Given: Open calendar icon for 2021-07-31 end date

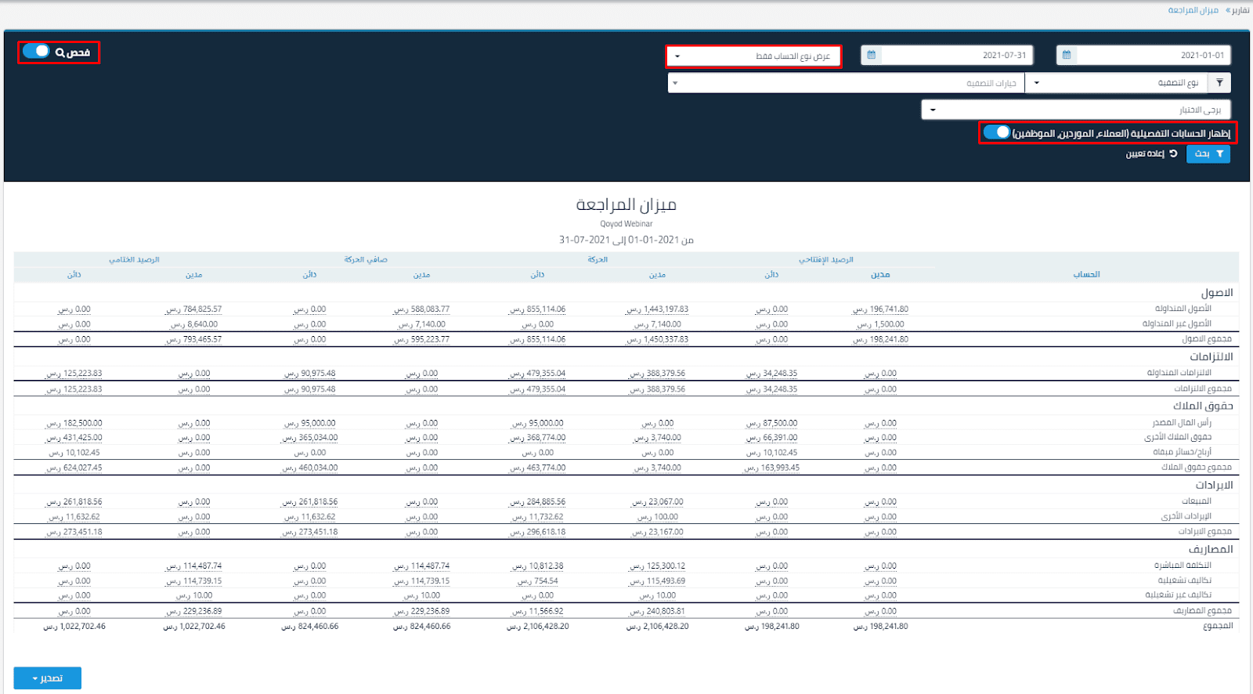Looking at the screenshot, I should 871,55.
